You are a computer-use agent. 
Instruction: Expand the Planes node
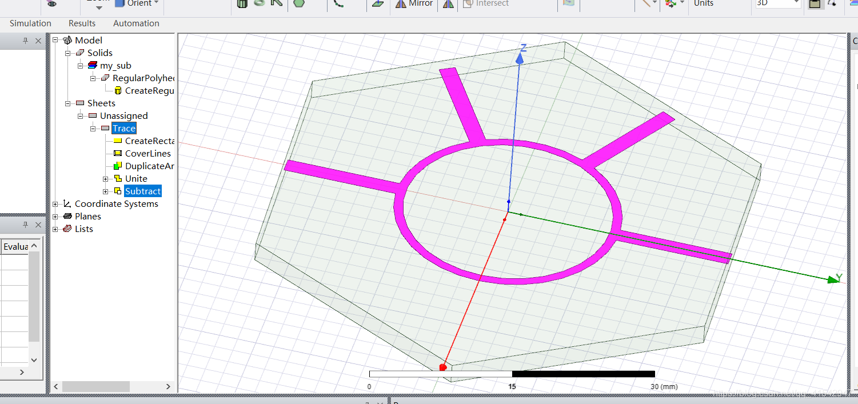(55, 216)
